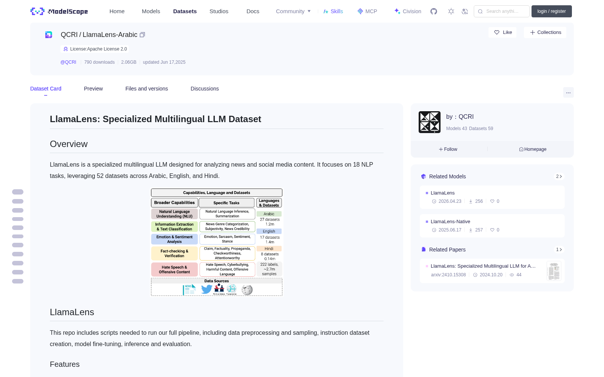Click the Related Papers document icon
This screenshot has width=604, height=377.
point(424,250)
